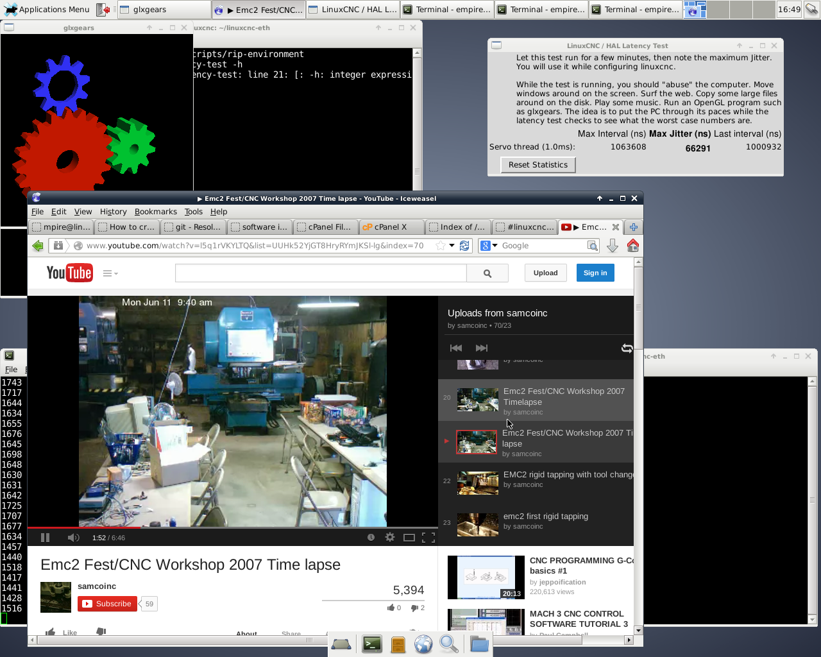The height and width of the screenshot is (657, 821).
Task: Click the panel clock showing 16:49
Action: point(789,10)
